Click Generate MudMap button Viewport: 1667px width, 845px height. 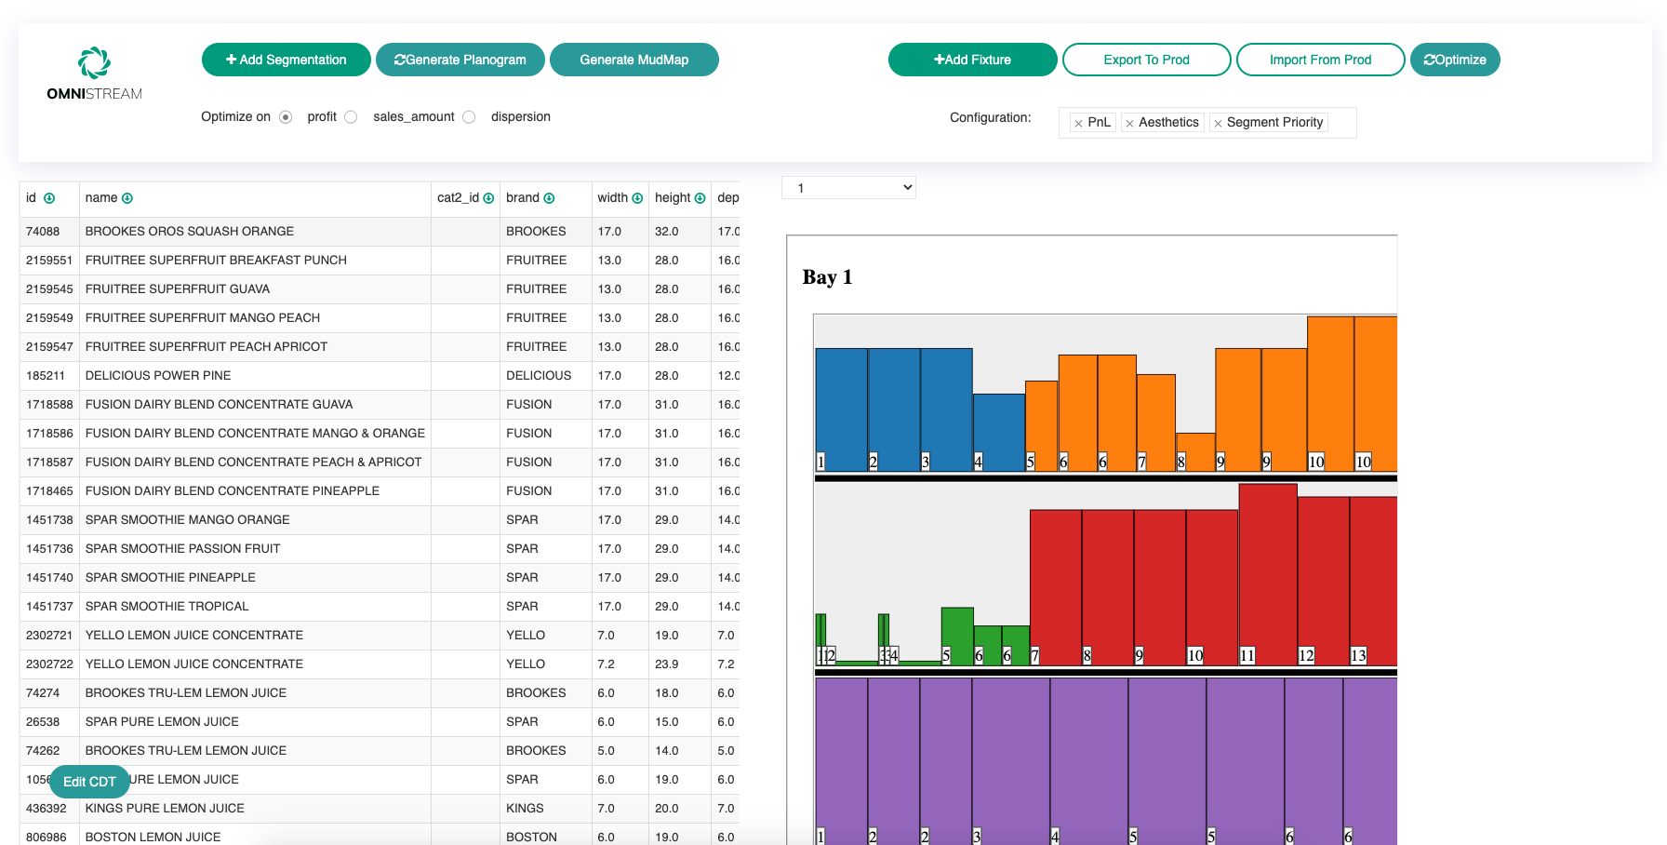(x=634, y=60)
